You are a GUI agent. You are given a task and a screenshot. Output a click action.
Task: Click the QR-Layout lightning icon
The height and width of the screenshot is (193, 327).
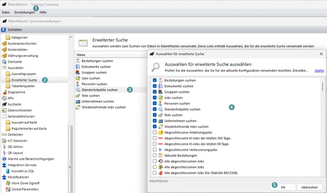click(4, 153)
